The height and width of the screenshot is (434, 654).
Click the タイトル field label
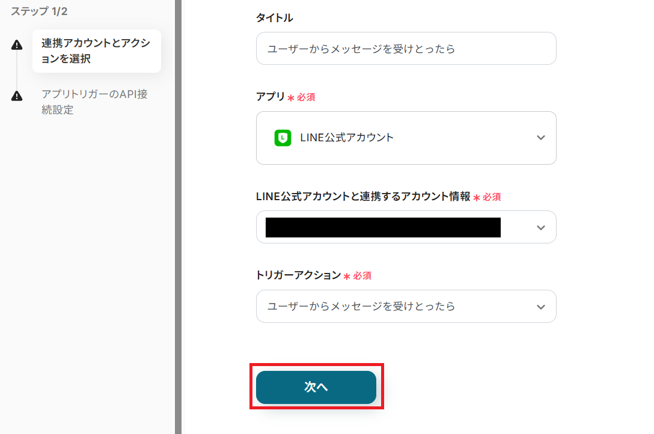274,18
